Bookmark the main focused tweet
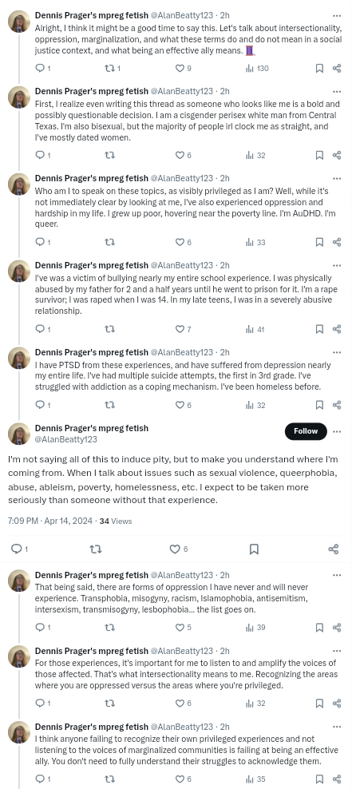The height and width of the screenshot is (789, 352). (x=254, y=549)
